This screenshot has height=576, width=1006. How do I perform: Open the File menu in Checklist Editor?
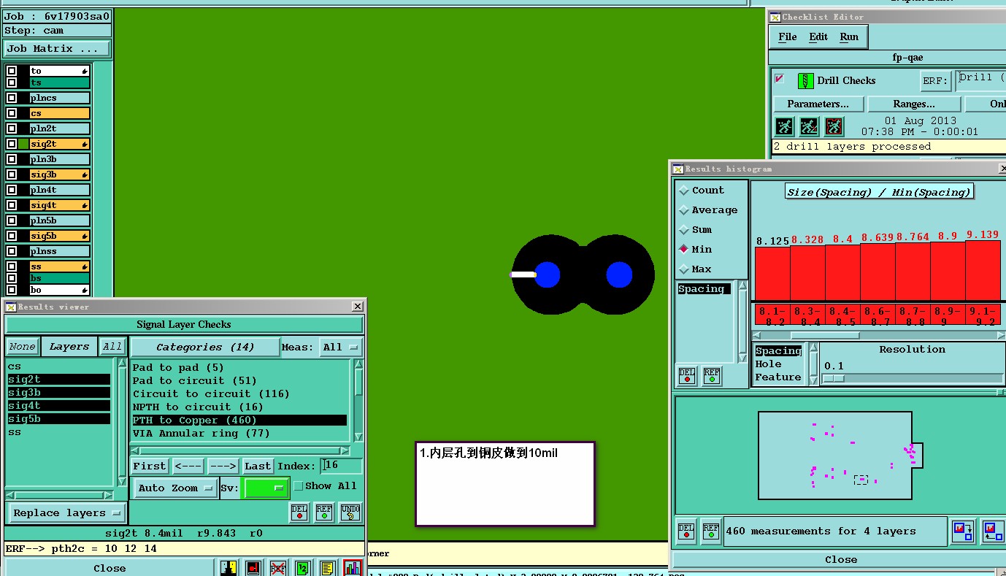click(x=788, y=37)
